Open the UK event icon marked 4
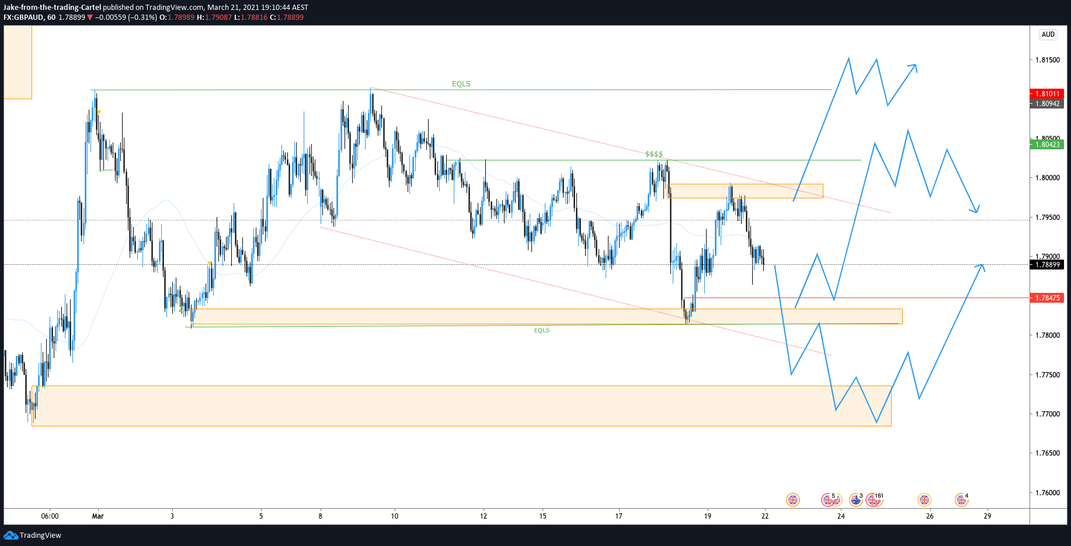 (x=961, y=499)
